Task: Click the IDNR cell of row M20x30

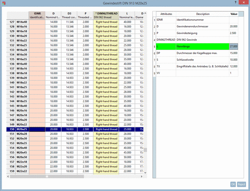Action: click(37, 138)
